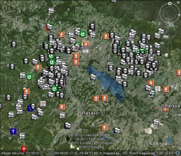Click the blue cross church placemark
This screenshot has height=156, width=181.
(13, 131)
